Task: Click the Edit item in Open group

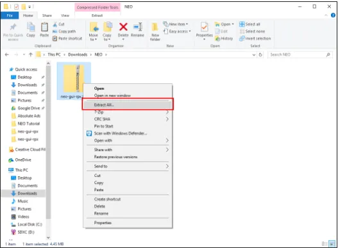Action: click(x=221, y=31)
